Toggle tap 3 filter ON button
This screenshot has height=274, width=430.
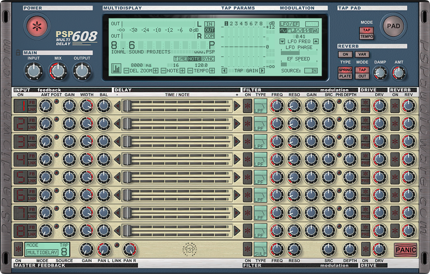coord(247,142)
